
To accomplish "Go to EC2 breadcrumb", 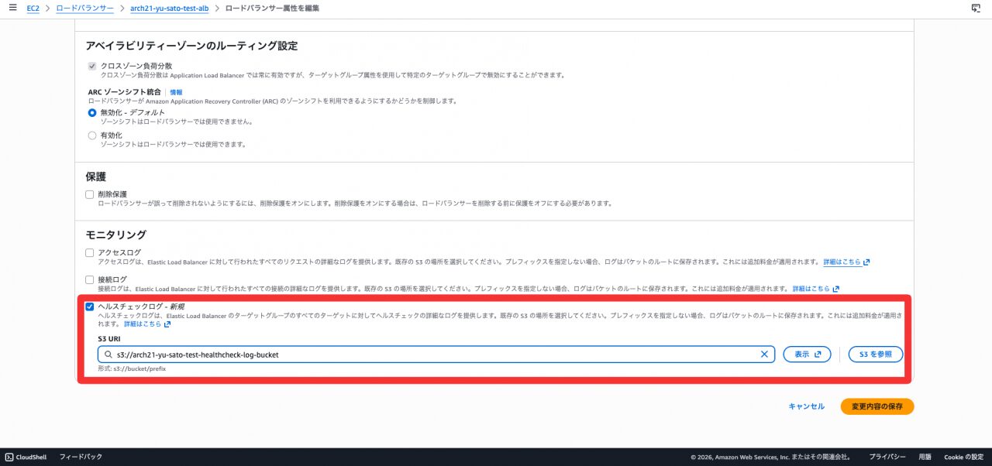I will tap(33, 9).
